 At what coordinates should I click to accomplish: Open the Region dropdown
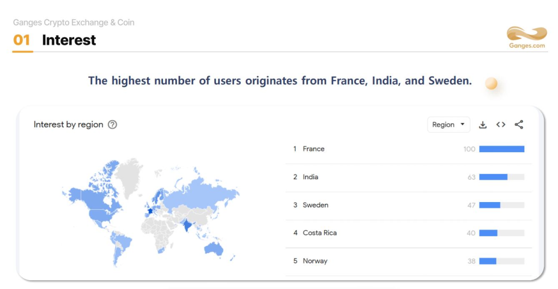[448, 125]
